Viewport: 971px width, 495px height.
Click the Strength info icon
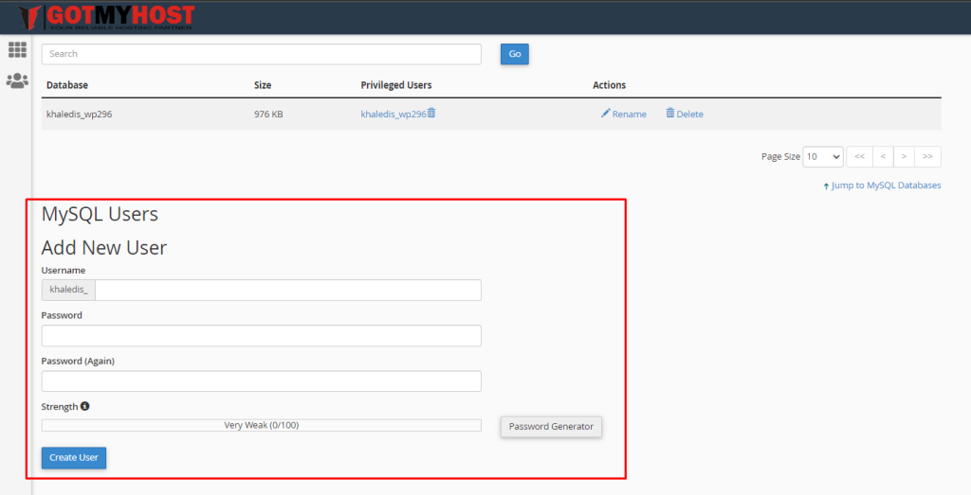click(x=85, y=406)
